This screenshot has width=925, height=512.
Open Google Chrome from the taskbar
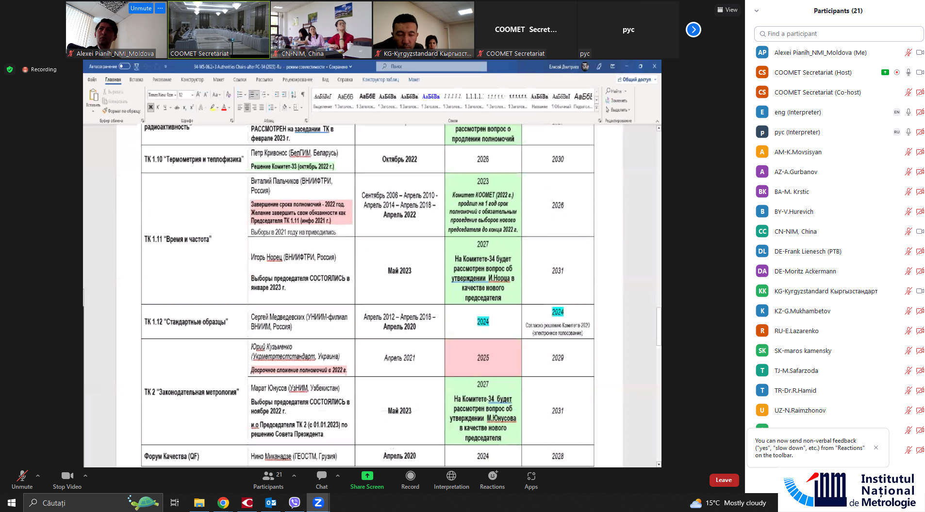click(x=223, y=503)
